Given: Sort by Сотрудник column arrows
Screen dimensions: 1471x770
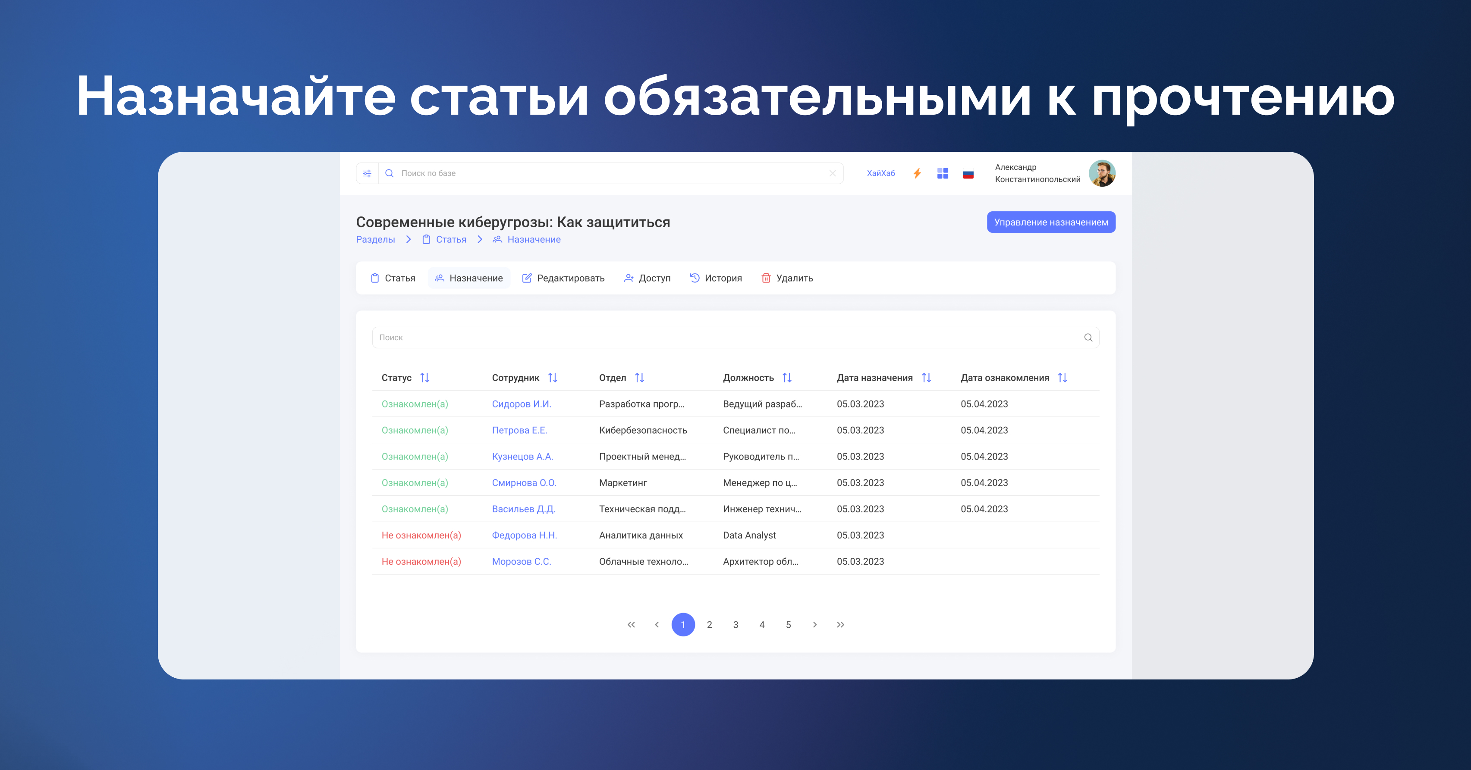Looking at the screenshot, I should (x=552, y=378).
